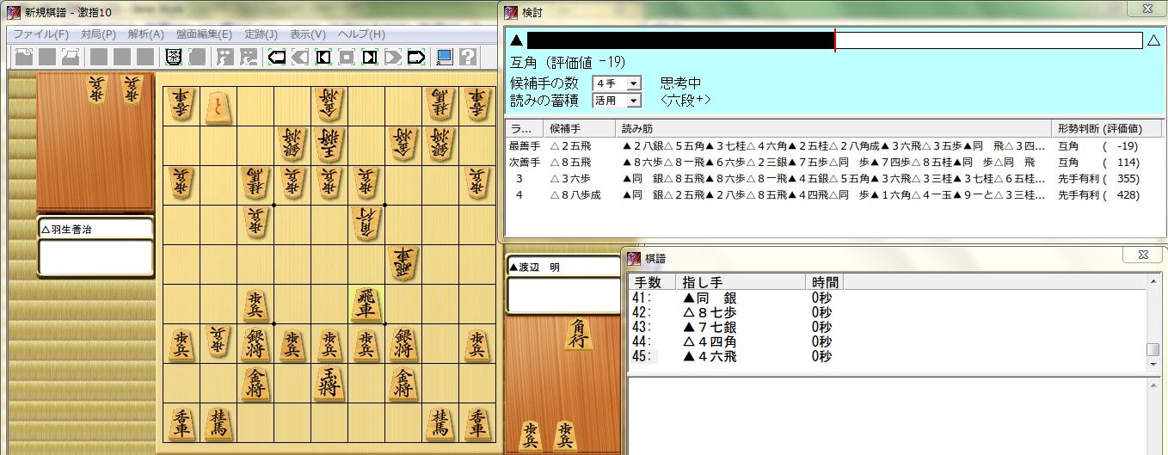Select the king piece on square 5八
This screenshot has width=1168, height=455.
coord(329,384)
